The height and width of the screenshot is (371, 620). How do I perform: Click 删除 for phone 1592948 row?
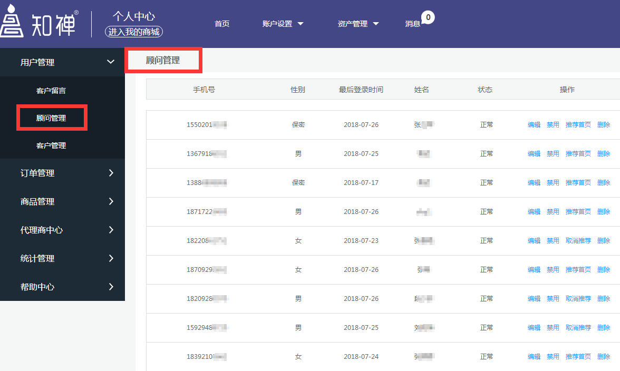click(603, 328)
